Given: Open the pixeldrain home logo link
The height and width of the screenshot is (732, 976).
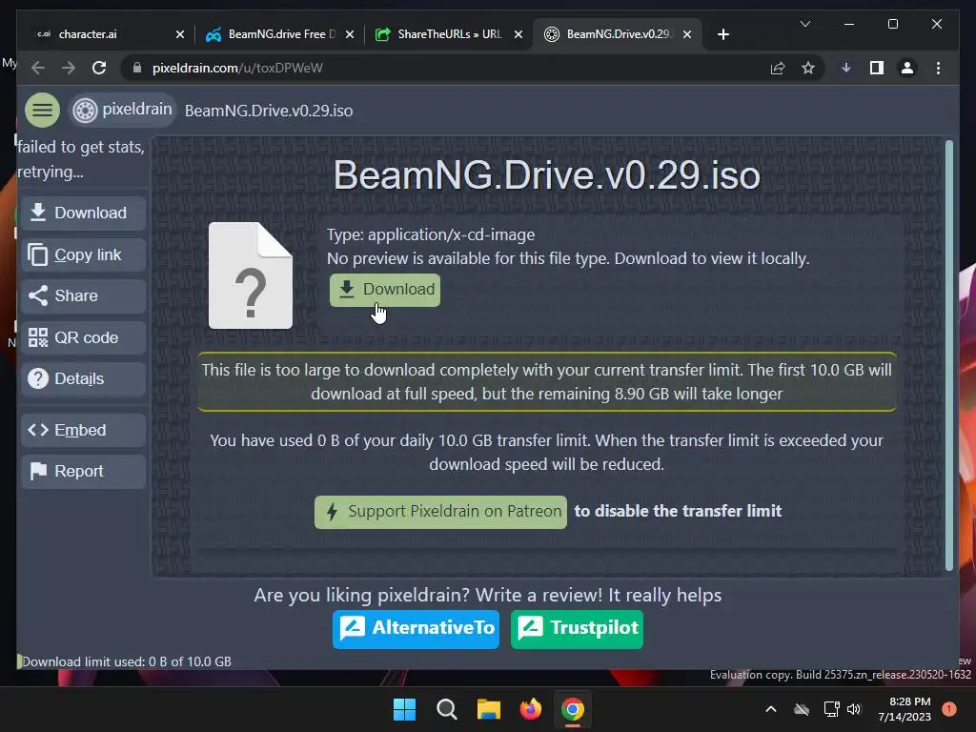Looking at the screenshot, I should coord(123,111).
